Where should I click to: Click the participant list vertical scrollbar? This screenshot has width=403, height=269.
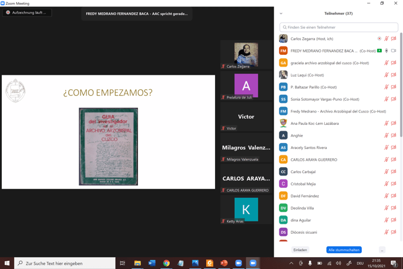tap(401, 88)
